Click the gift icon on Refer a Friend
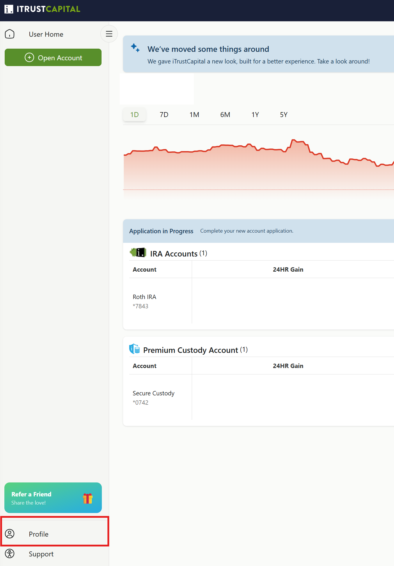The width and height of the screenshot is (394, 566). click(x=88, y=498)
